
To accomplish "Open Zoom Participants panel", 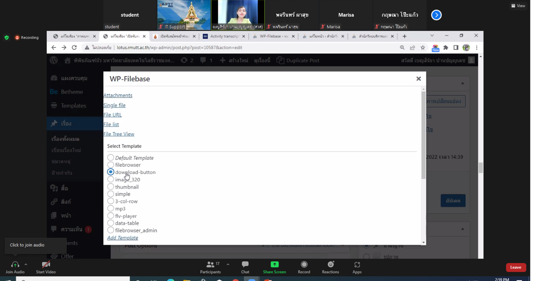I will pyautogui.click(x=210, y=267).
